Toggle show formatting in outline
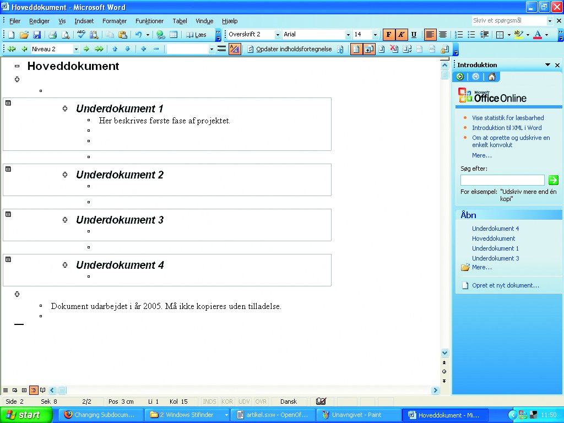Image resolution: width=564 pixels, height=423 pixels. [235, 49]
